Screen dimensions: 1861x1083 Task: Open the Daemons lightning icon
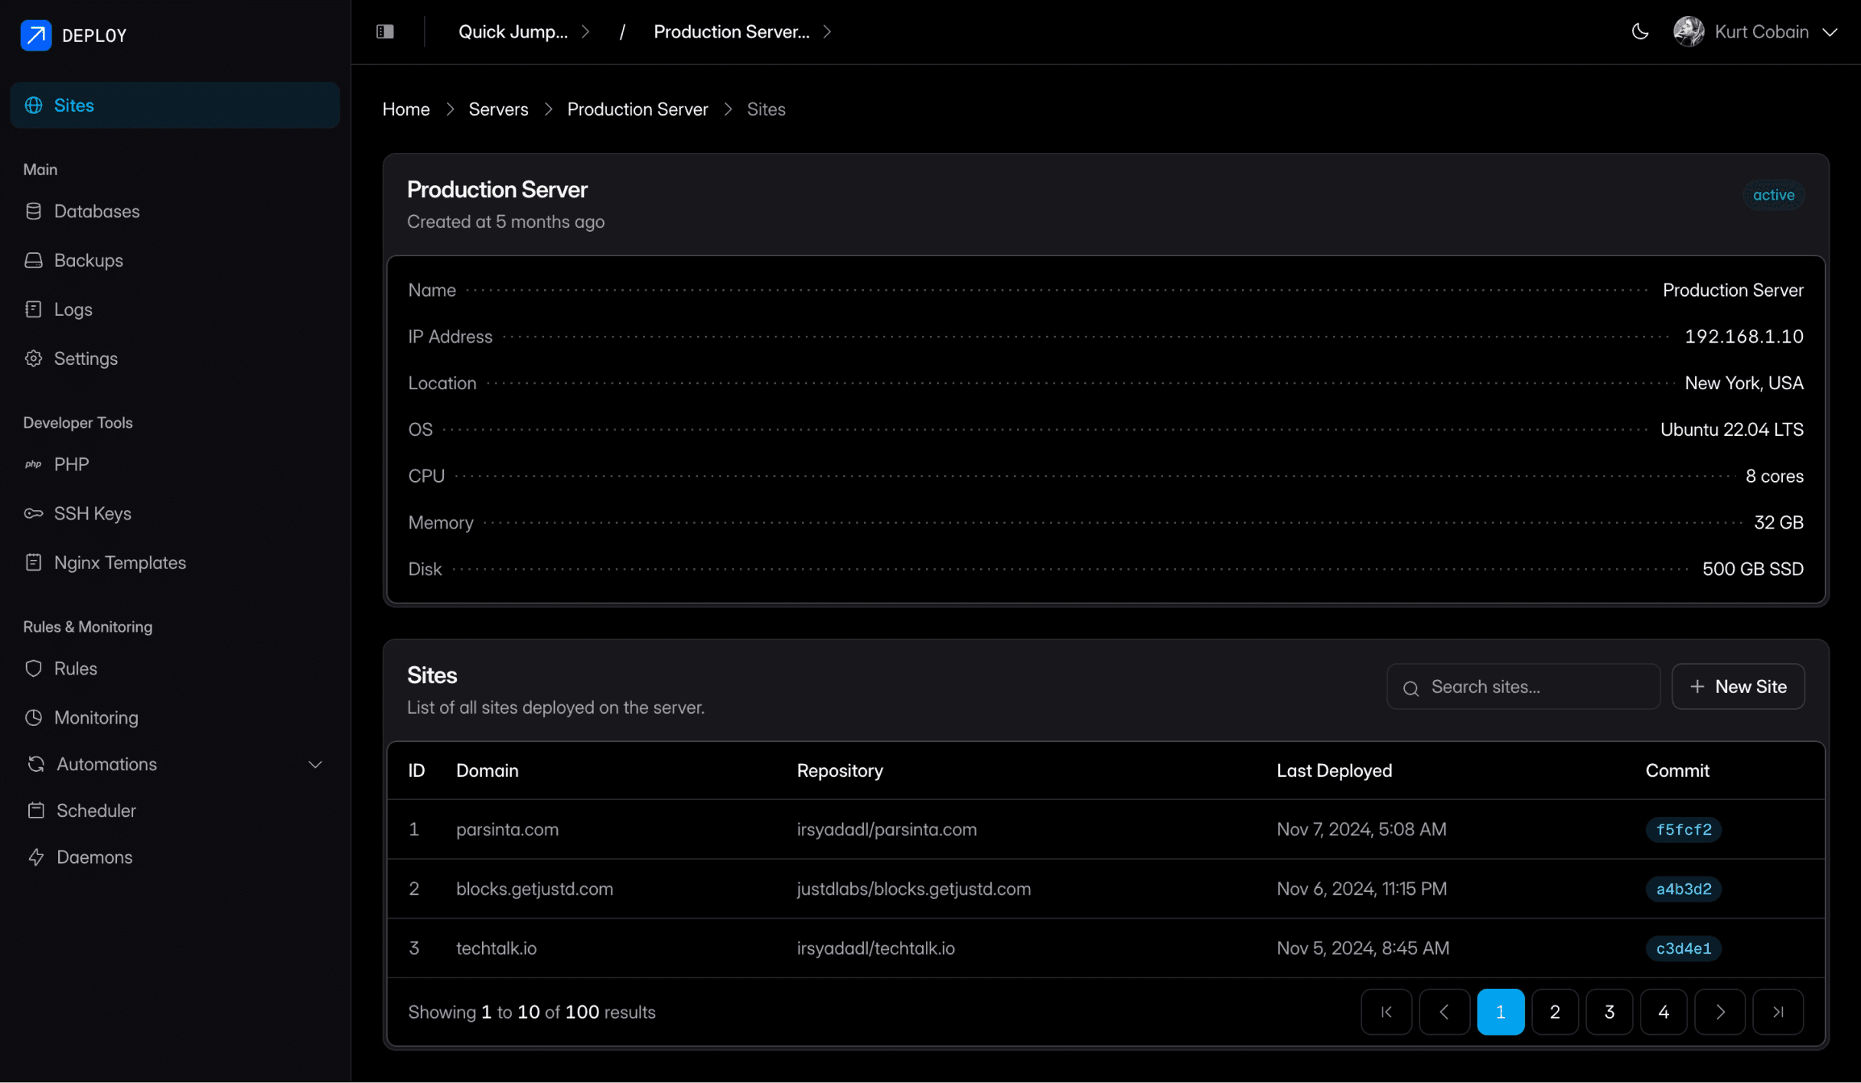36,857
